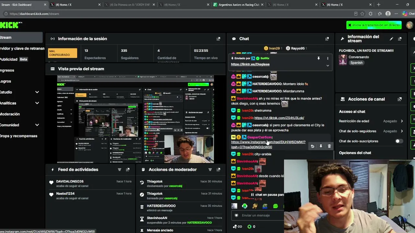
Task: Pick the green headphones frog emote
Action: pos(245,206)
